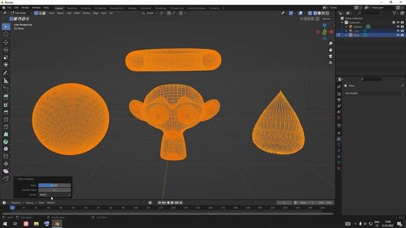Click the Random Seed field
Screen dimensions: 406x228
click(x=55, y=190)
